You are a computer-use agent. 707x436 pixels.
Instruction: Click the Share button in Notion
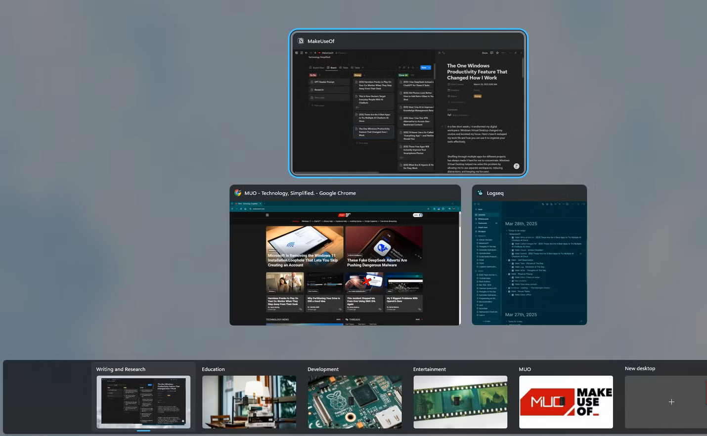485,53
